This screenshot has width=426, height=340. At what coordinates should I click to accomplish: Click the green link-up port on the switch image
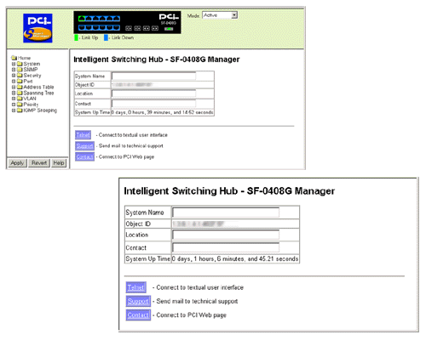point(82,19)
